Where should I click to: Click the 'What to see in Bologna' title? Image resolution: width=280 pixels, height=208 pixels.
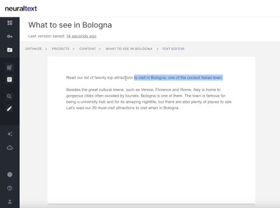point(70,25)
